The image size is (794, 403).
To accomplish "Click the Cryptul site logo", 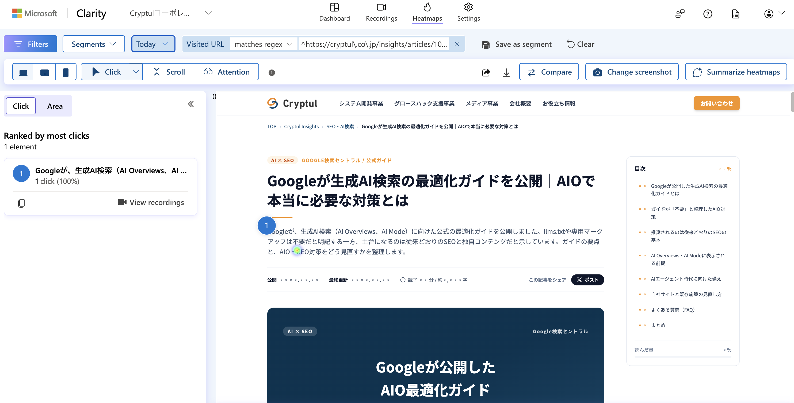I will tap(292, 103).
